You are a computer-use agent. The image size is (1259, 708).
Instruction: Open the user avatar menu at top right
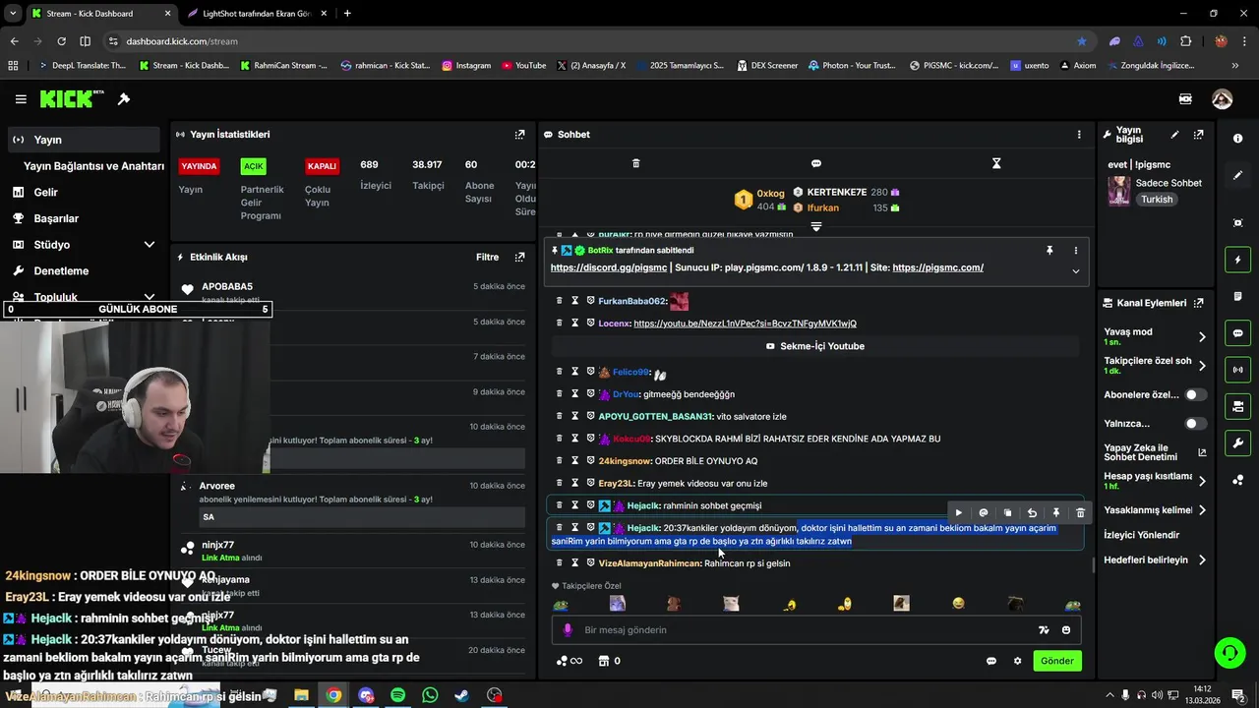[1223, 99]
